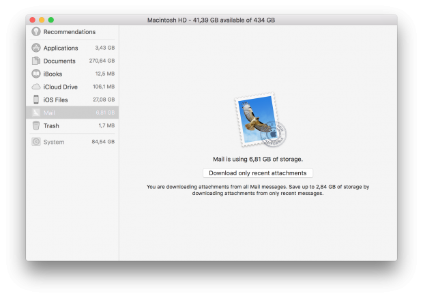Zoom window with the green button
Viewport: 423px width, 298px height.
[51, 20]
